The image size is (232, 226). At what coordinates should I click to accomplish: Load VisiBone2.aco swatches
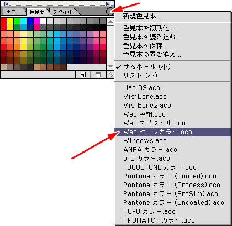click(172, 106)
